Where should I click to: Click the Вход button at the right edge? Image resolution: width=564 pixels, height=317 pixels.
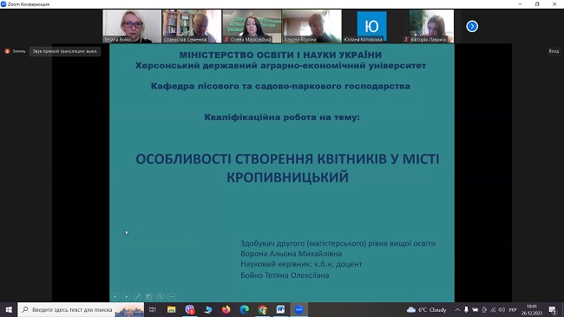pos(554,51)
